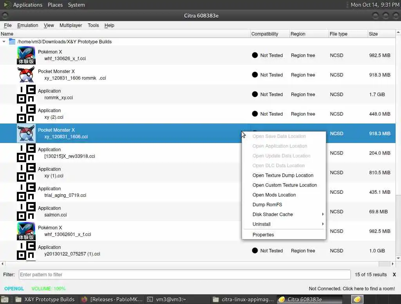This screenshot has width=401, height=304.
Task: Click the black Not Tested circle for rommk_xy.cci
Action: point(255,94)
